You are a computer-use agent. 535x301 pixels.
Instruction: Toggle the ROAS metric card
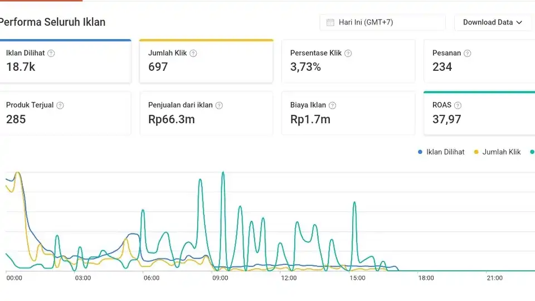(479, 113)
